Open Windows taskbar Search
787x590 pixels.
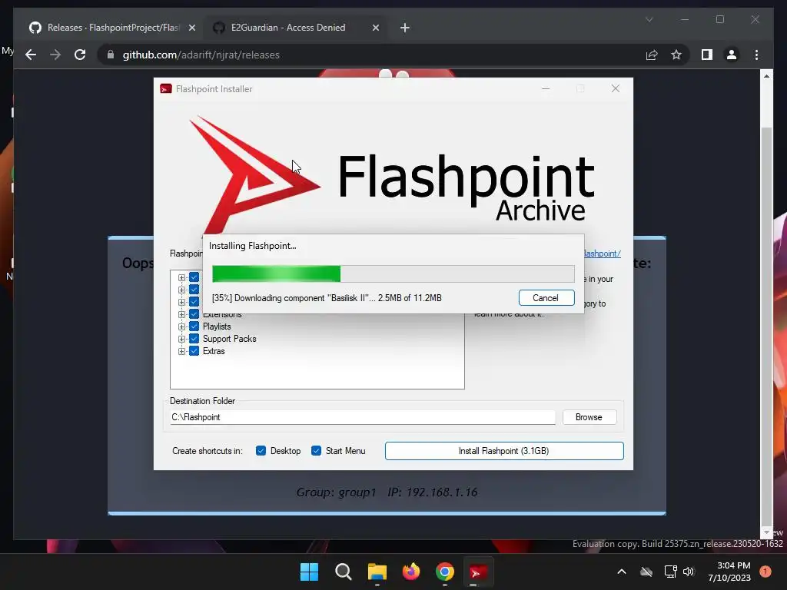[344, 572]
